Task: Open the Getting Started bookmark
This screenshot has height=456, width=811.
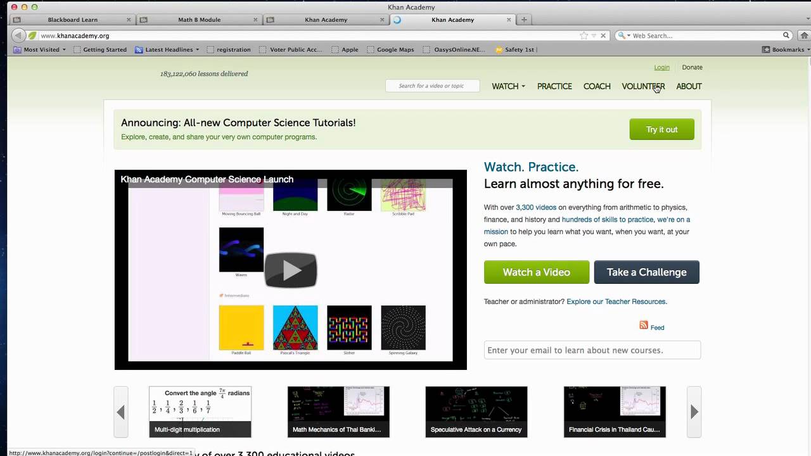Action: 100,49
